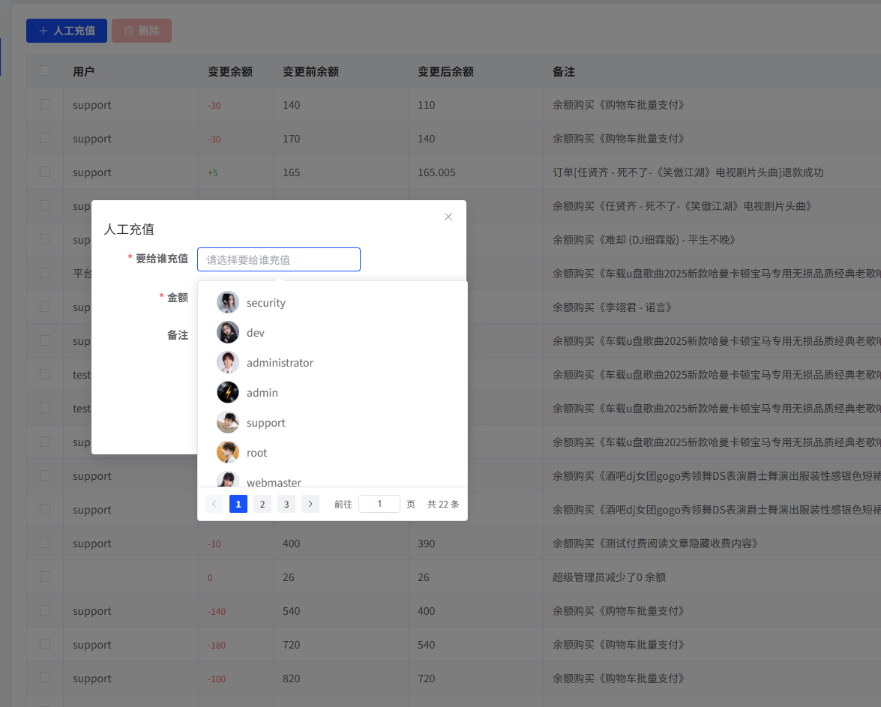Viewport: 881px width, 707px height.
Task: Toggle the select-all checkbox in the table header
Action: point(44,70)
